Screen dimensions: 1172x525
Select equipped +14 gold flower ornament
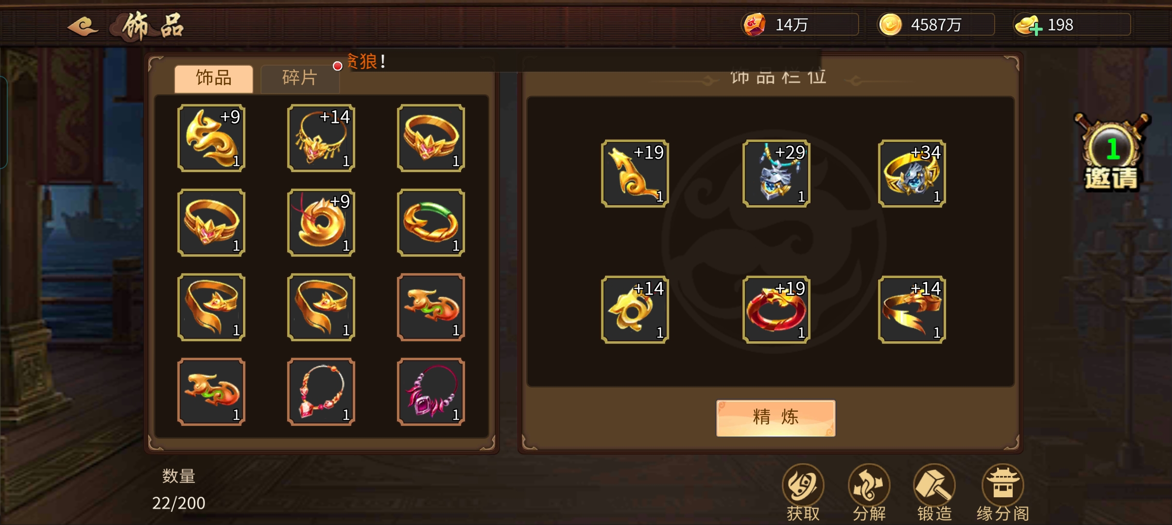click(x=635, y=310)
